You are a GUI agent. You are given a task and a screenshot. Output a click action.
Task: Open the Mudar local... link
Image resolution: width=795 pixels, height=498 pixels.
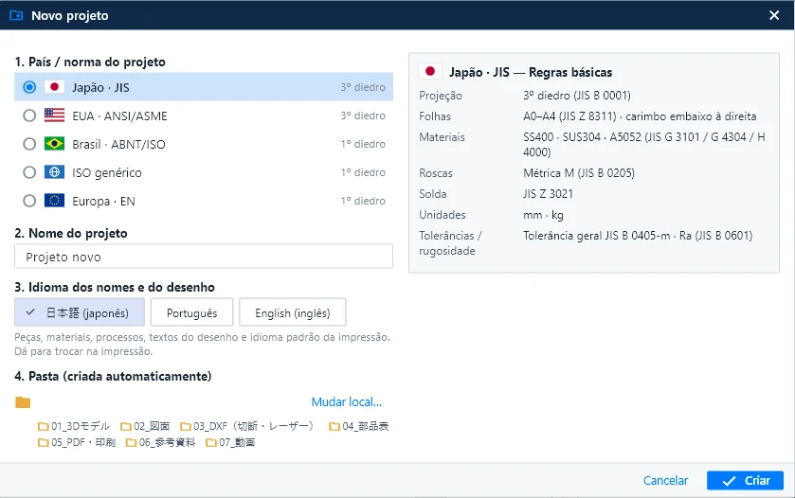346,402
